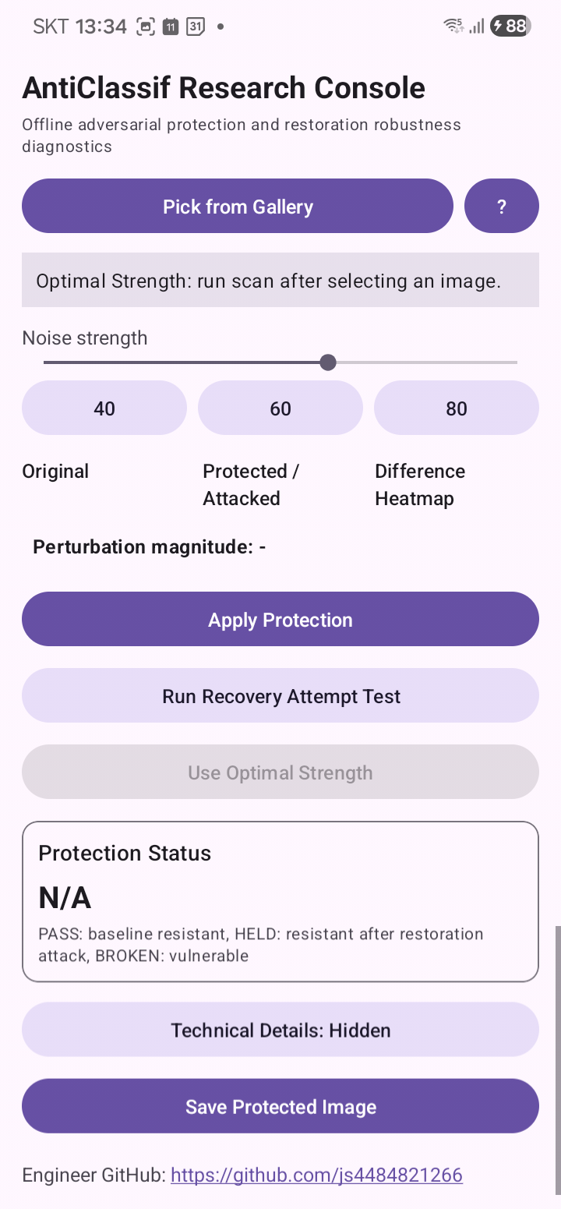This screenshot has width=561, height=1209.
Task: Tap the Protection Status card
Action: [x=280, y=901]
